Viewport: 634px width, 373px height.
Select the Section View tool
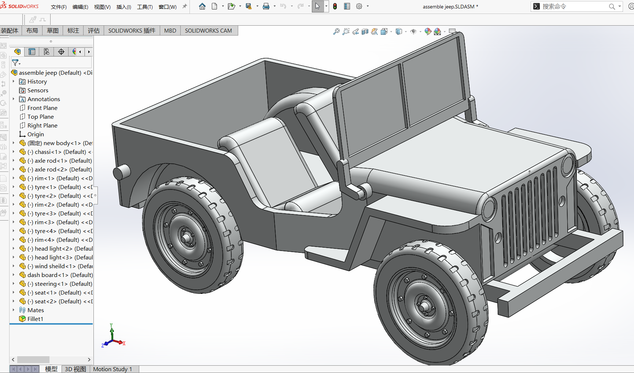pos(365,32)
